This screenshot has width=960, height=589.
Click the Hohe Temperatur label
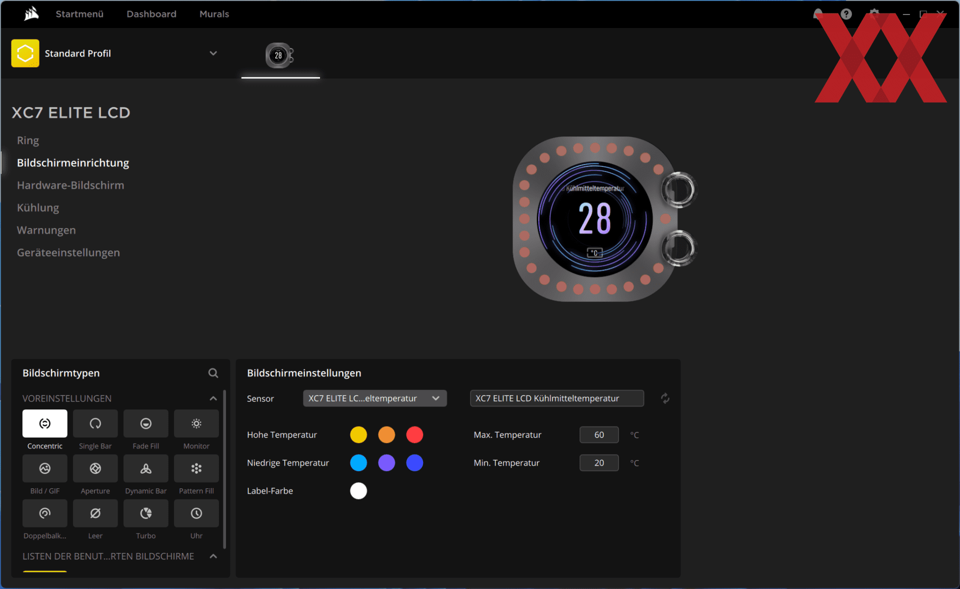[x=282, y=435]
